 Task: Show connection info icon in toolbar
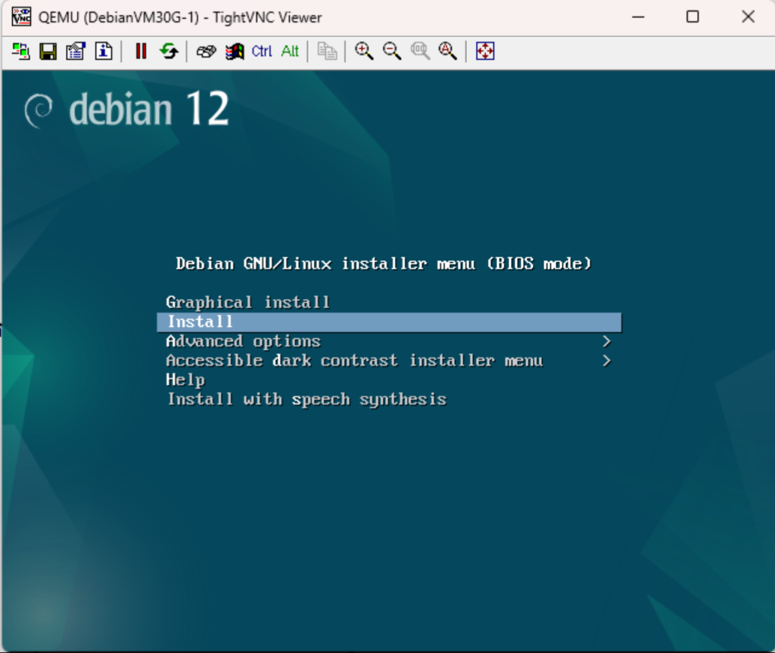tap(103, 51)
